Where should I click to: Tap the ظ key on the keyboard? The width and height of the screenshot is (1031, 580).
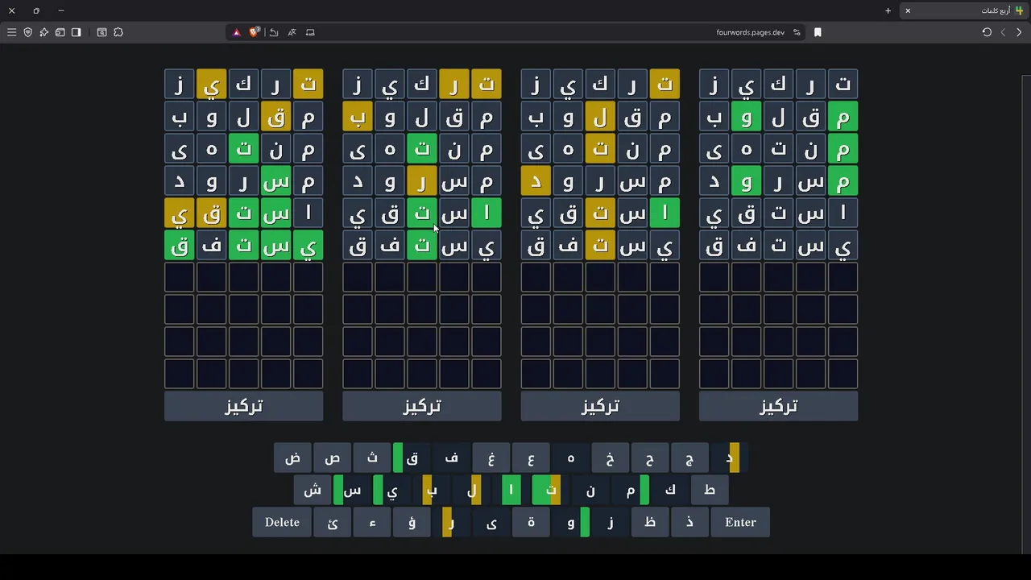pyautogui.click(x=650, y=522)
